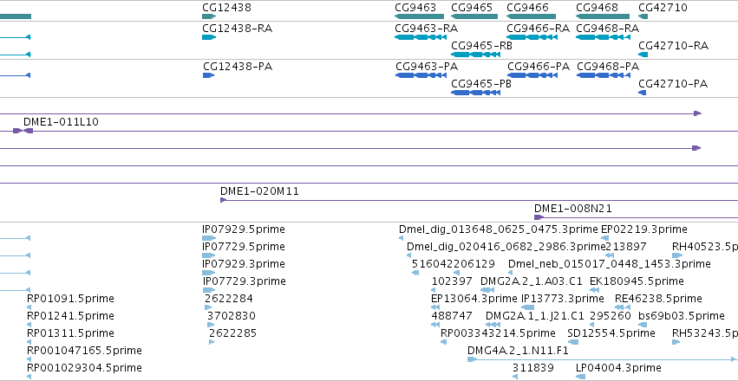Click transcript CG9466-RA glyph
The width and height of the screenshot is (738, 381).
click(x=532, y=37)
